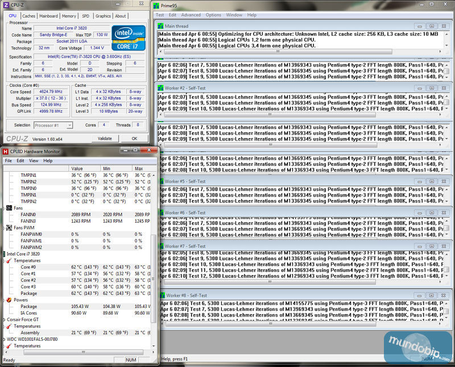This screenshot has height=367, width=455.
Task: Click the Core Voltage value 1.344 V
Action: 97,48
